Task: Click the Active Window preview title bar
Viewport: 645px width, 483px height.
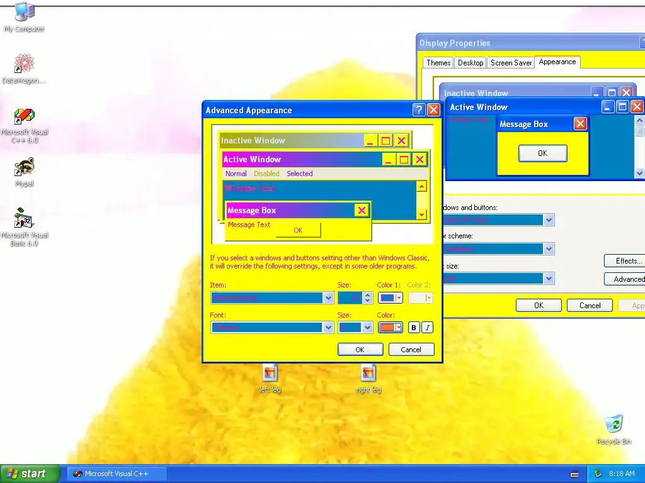Action: (x=302, y=159)
